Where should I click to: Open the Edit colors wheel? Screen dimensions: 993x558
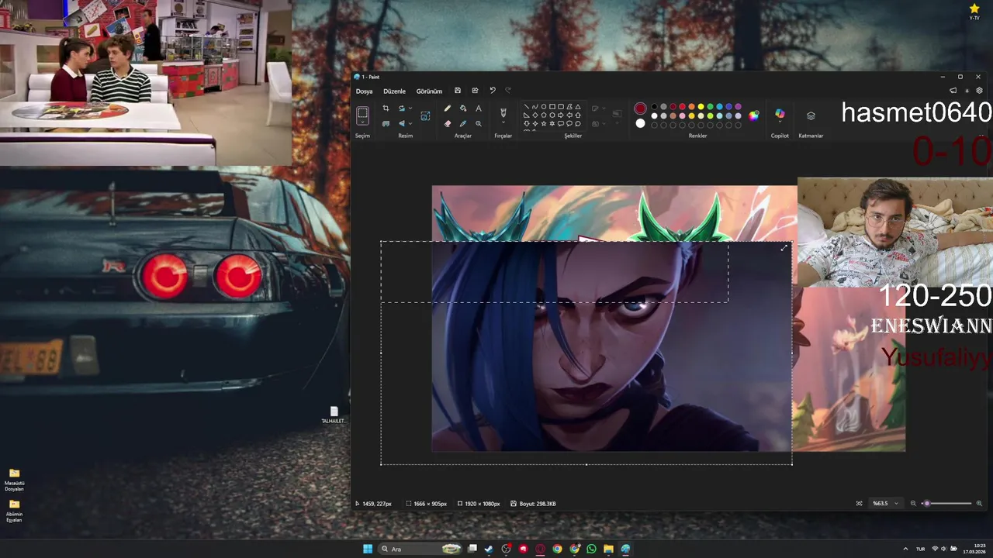point(753,115)
